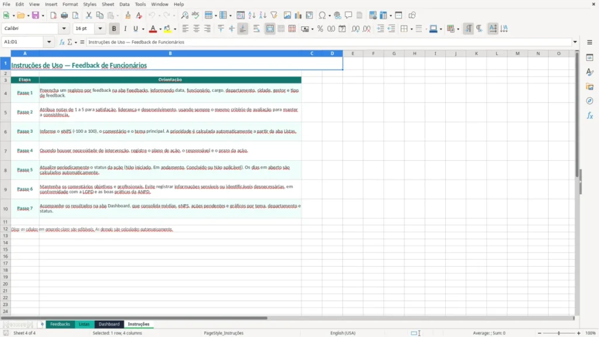Click Sort Descending icon
The height and width of the screenshot is (337, 599).
pyautogui.click(x=263, y=15)
